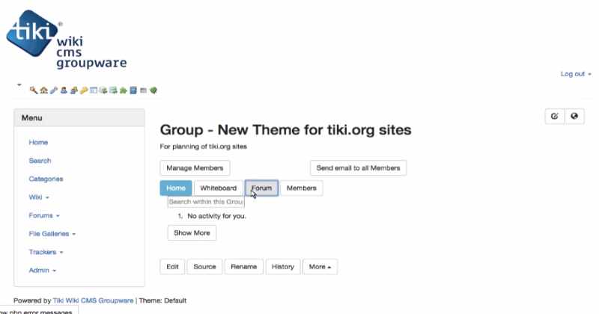599x314 pixels.
Task: Click the pencil edit icon button
Action: pos(555,116)
